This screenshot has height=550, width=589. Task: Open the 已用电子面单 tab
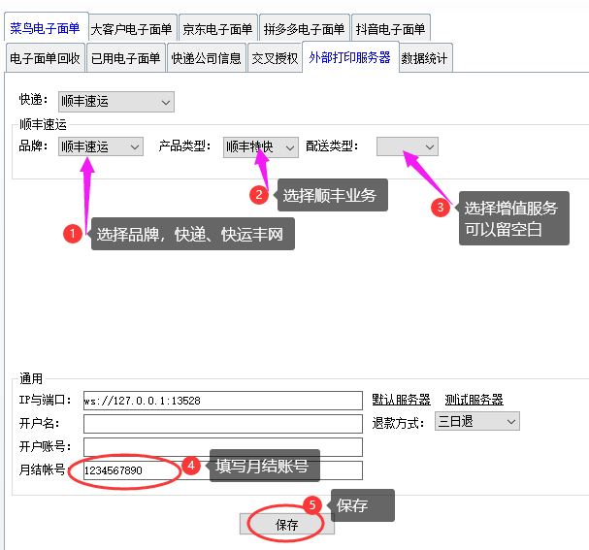tap(126, 59)
